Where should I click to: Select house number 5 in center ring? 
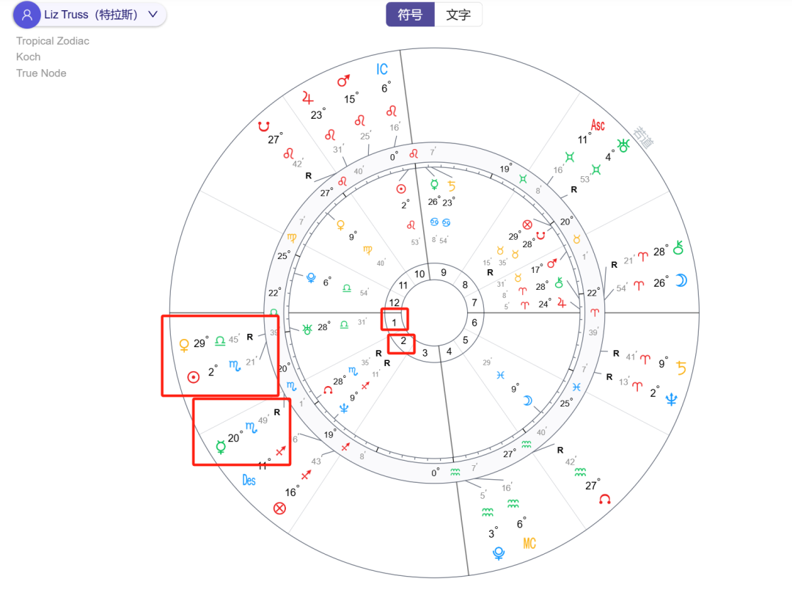click(466, 340)
